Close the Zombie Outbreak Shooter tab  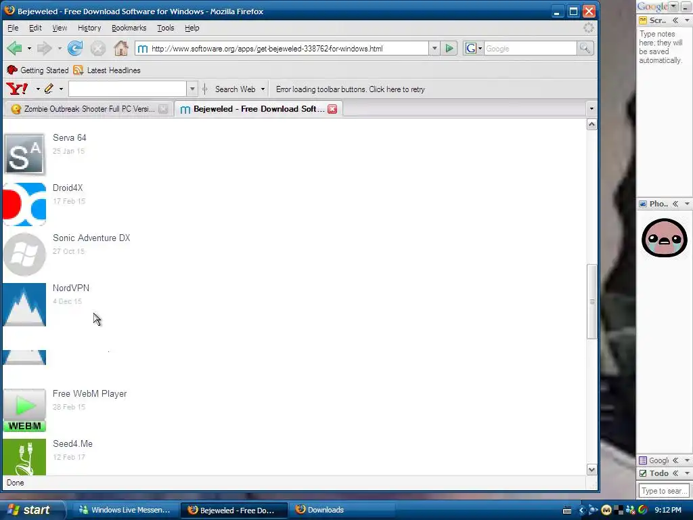coord(163,109)
